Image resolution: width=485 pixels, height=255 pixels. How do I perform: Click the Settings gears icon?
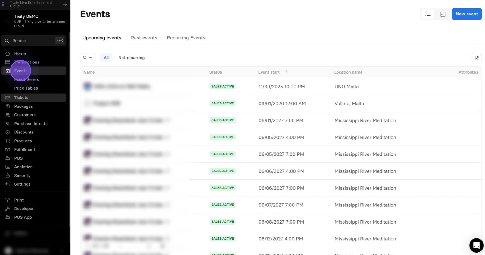pyautogui.click(x=8, y=184)
